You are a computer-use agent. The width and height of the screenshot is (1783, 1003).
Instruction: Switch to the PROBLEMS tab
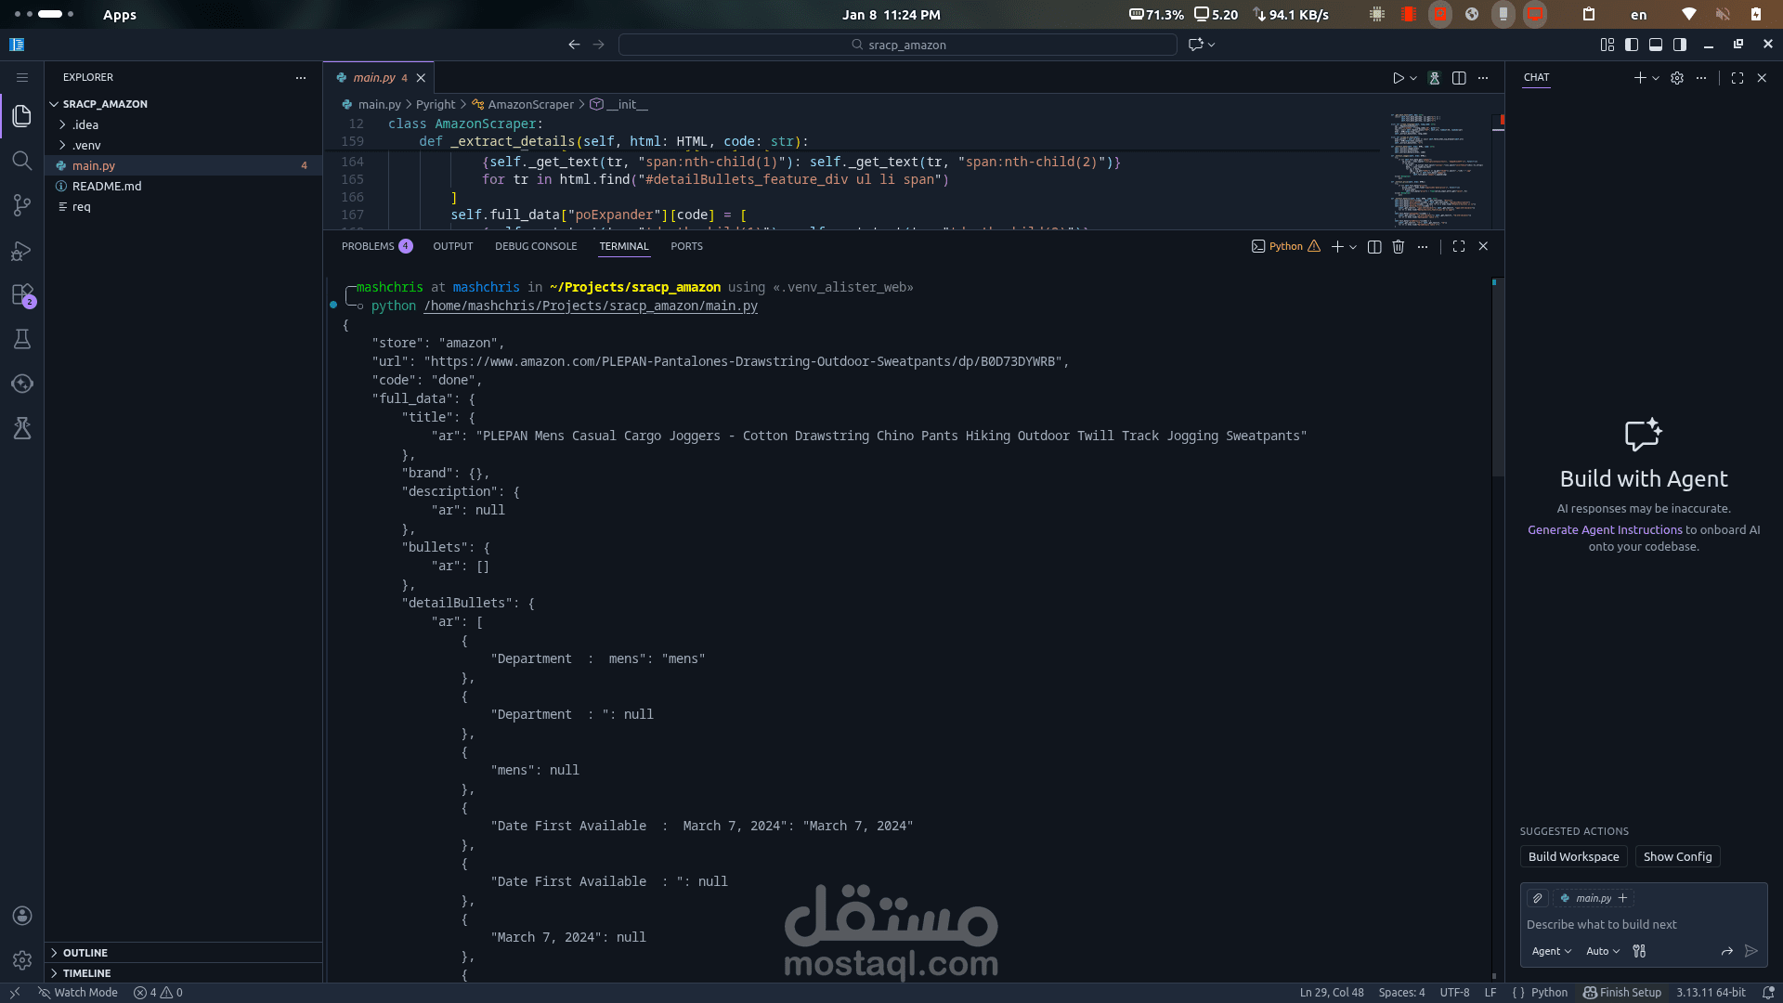pyautogui.click(x=376, y=246)
